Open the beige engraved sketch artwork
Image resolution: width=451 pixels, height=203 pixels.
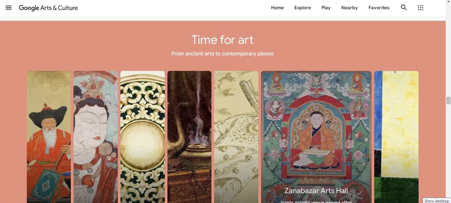(x=236, y=137)
